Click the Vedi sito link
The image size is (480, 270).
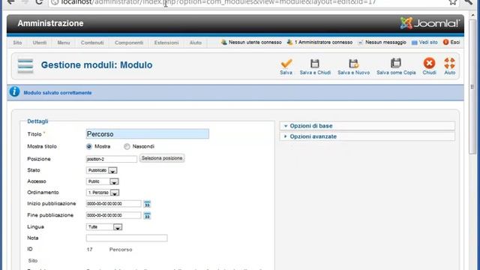pos(428,42)
